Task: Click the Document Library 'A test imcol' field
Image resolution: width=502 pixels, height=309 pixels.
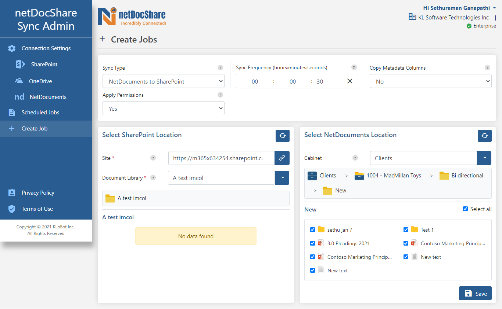Action: tap(221, 178)
